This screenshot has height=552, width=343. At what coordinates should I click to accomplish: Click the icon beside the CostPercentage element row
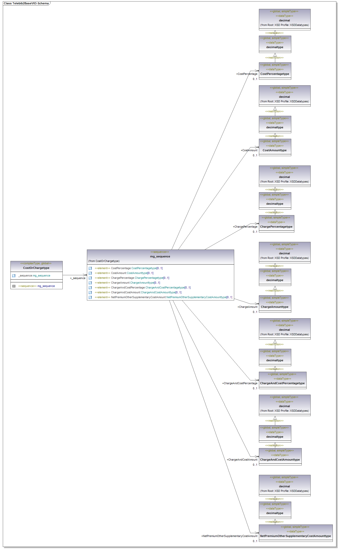click(90, 268)
